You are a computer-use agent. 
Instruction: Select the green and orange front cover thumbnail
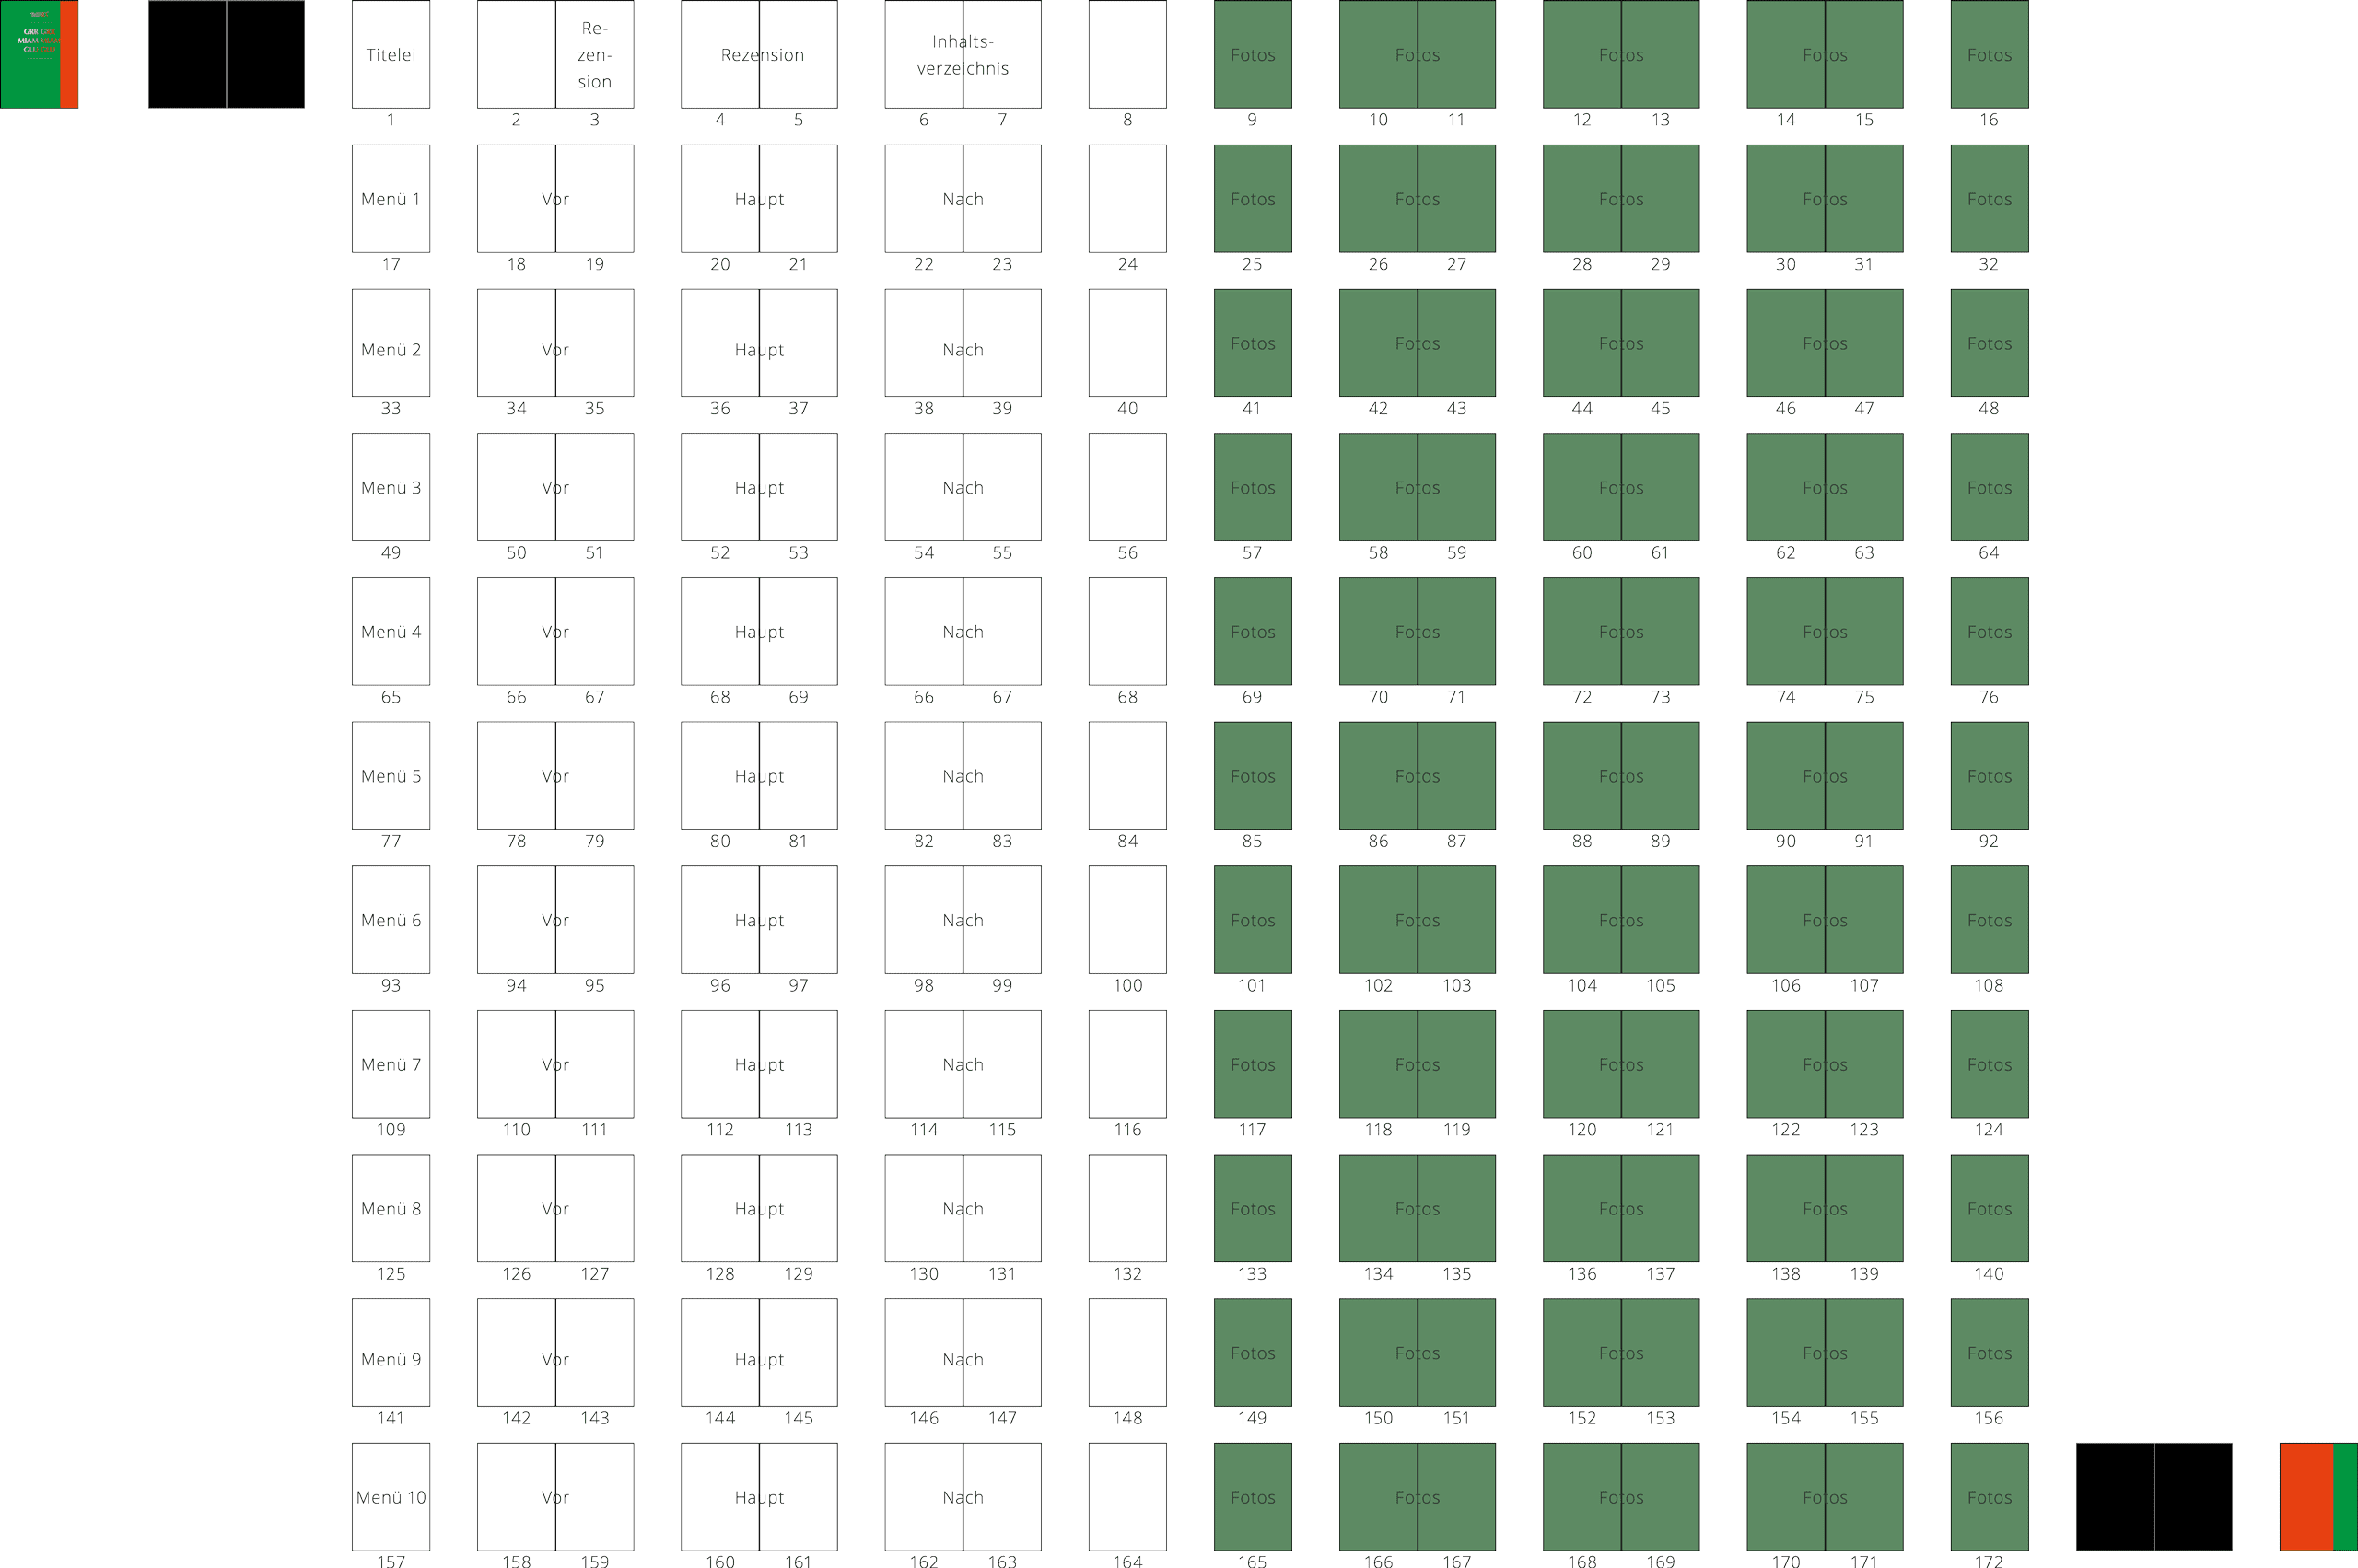[x=39, y=54]
